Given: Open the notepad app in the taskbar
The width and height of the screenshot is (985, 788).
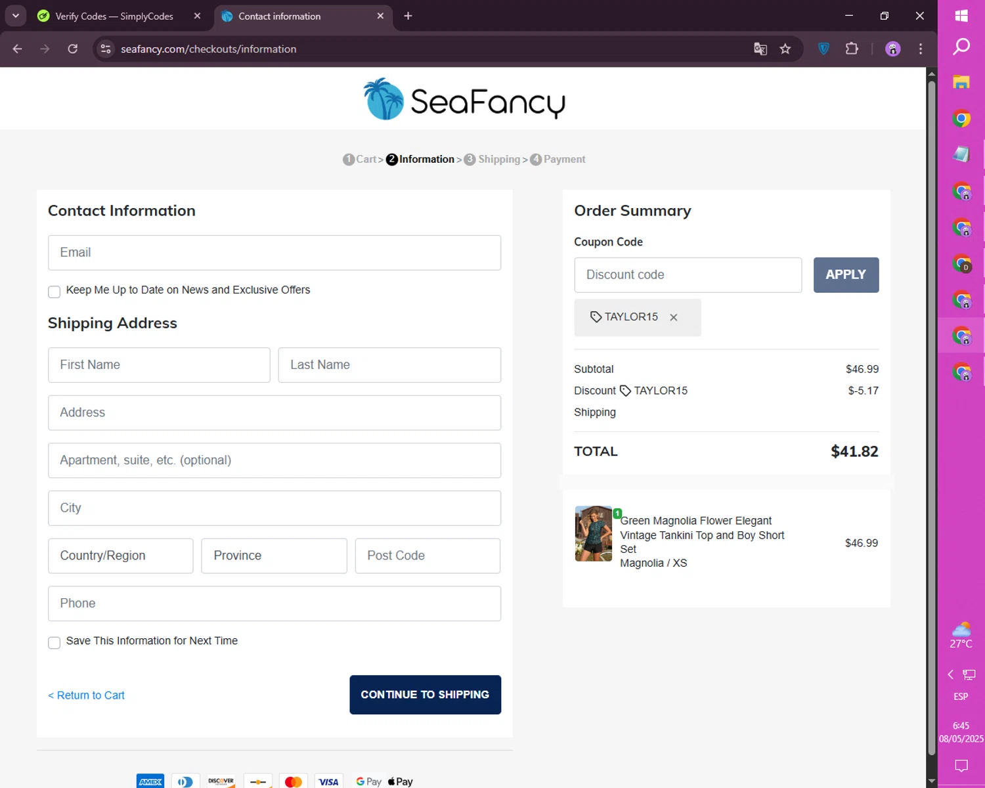Looking at the screenshot, I should (x=961, y=154).
